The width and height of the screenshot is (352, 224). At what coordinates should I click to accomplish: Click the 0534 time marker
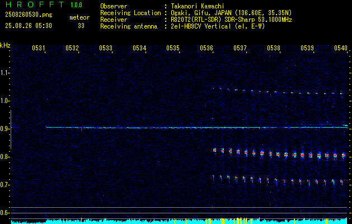tap(139, 48)
